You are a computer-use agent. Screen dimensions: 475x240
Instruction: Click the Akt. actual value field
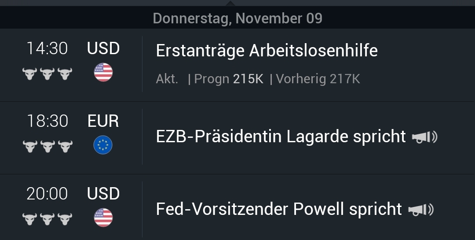167,79
